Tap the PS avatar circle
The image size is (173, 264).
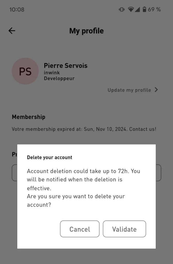[25, 71]
